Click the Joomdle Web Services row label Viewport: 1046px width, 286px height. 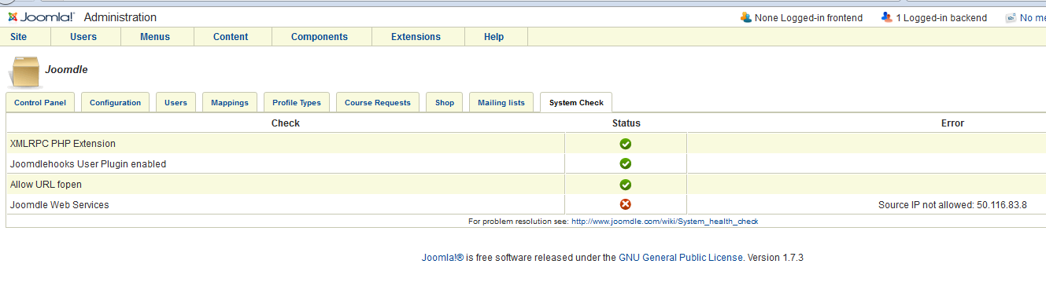pos(59,204)
